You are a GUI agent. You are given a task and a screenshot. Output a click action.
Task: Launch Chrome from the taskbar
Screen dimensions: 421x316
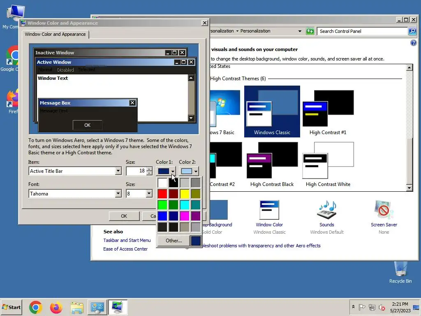[35, 307]
